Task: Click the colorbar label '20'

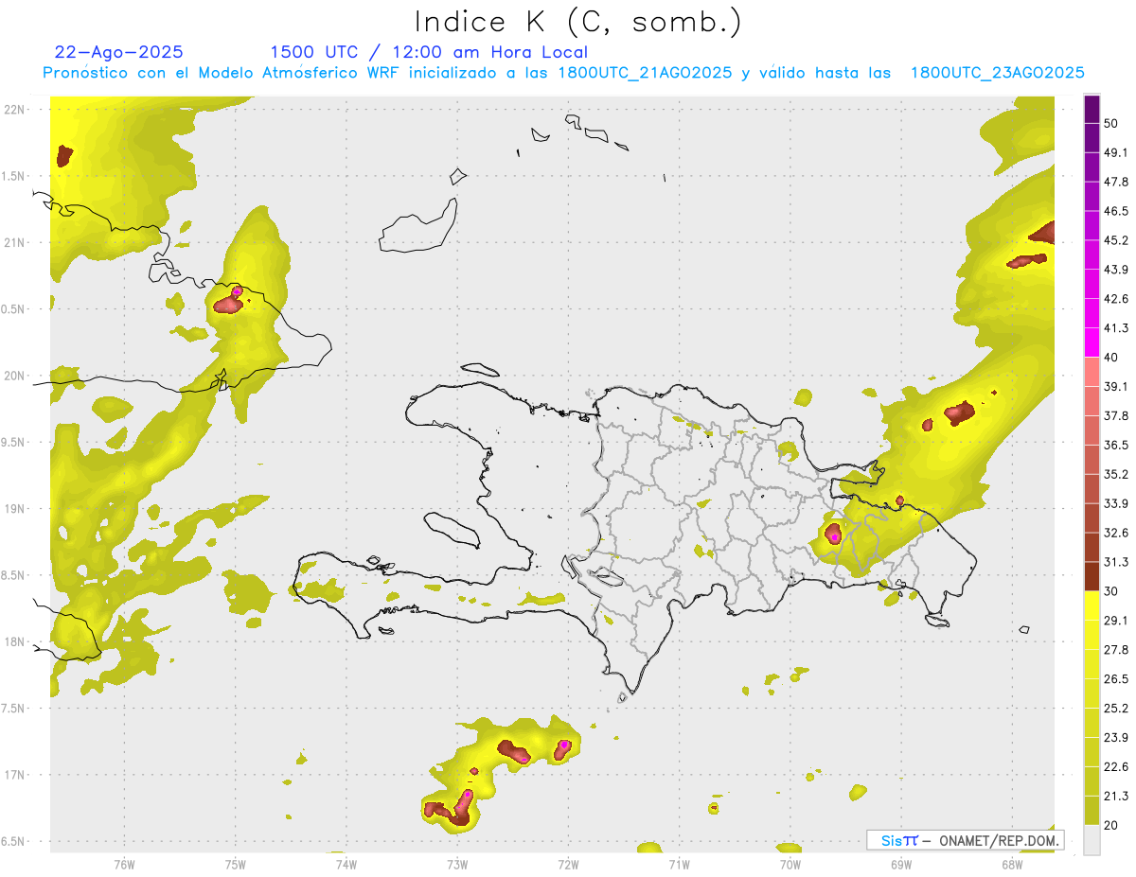Action: click(x=1111, y=826)
